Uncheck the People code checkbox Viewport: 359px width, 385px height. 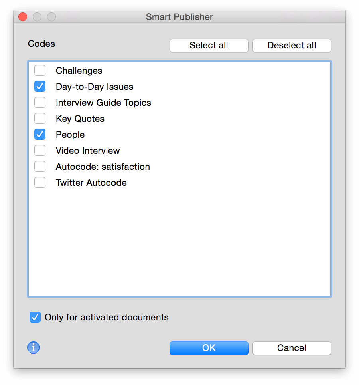point(40,134)
